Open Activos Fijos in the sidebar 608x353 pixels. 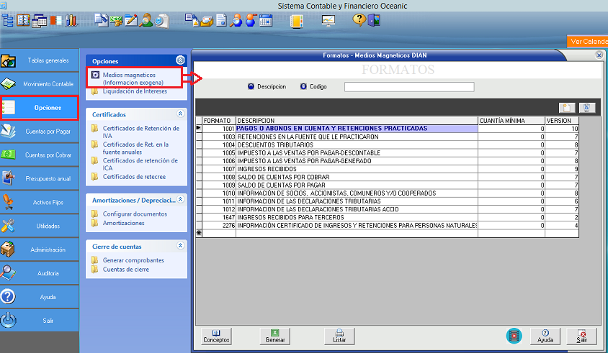tap(40, 202)
